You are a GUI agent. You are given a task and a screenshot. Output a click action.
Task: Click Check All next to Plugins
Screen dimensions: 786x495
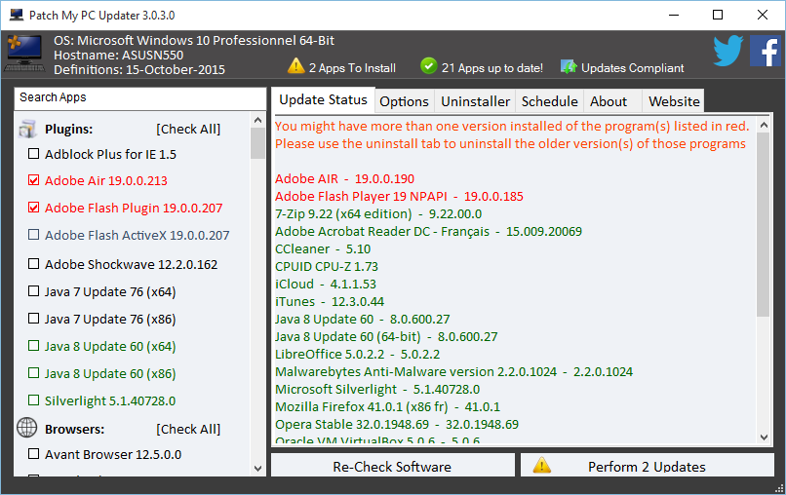[x=188, y=129]
